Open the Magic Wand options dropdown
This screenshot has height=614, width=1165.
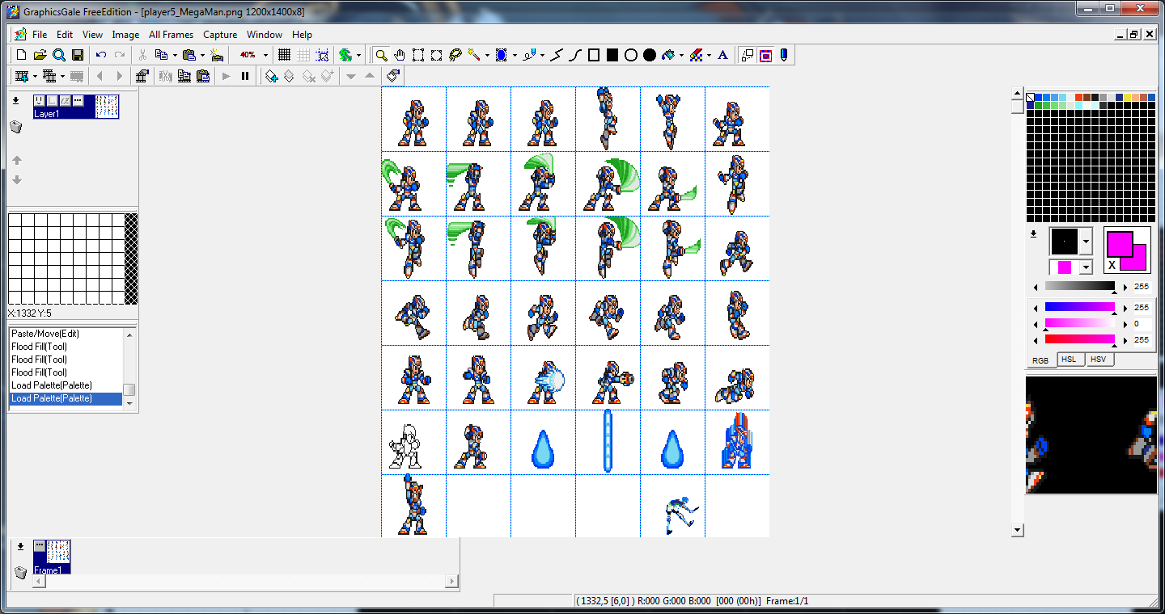(x=487, y=55)
